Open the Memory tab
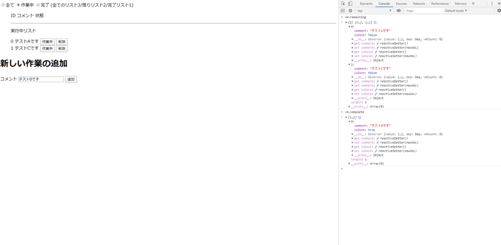501x245 pixels. point(461,3)
